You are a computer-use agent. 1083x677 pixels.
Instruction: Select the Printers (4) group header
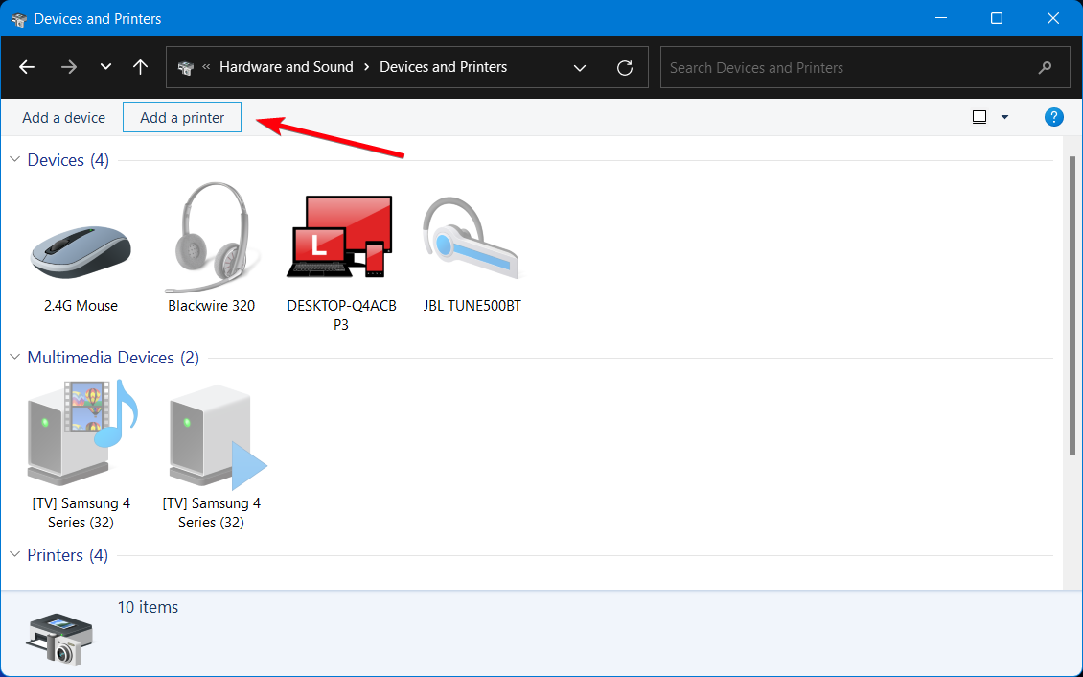(x=68, y=554)
